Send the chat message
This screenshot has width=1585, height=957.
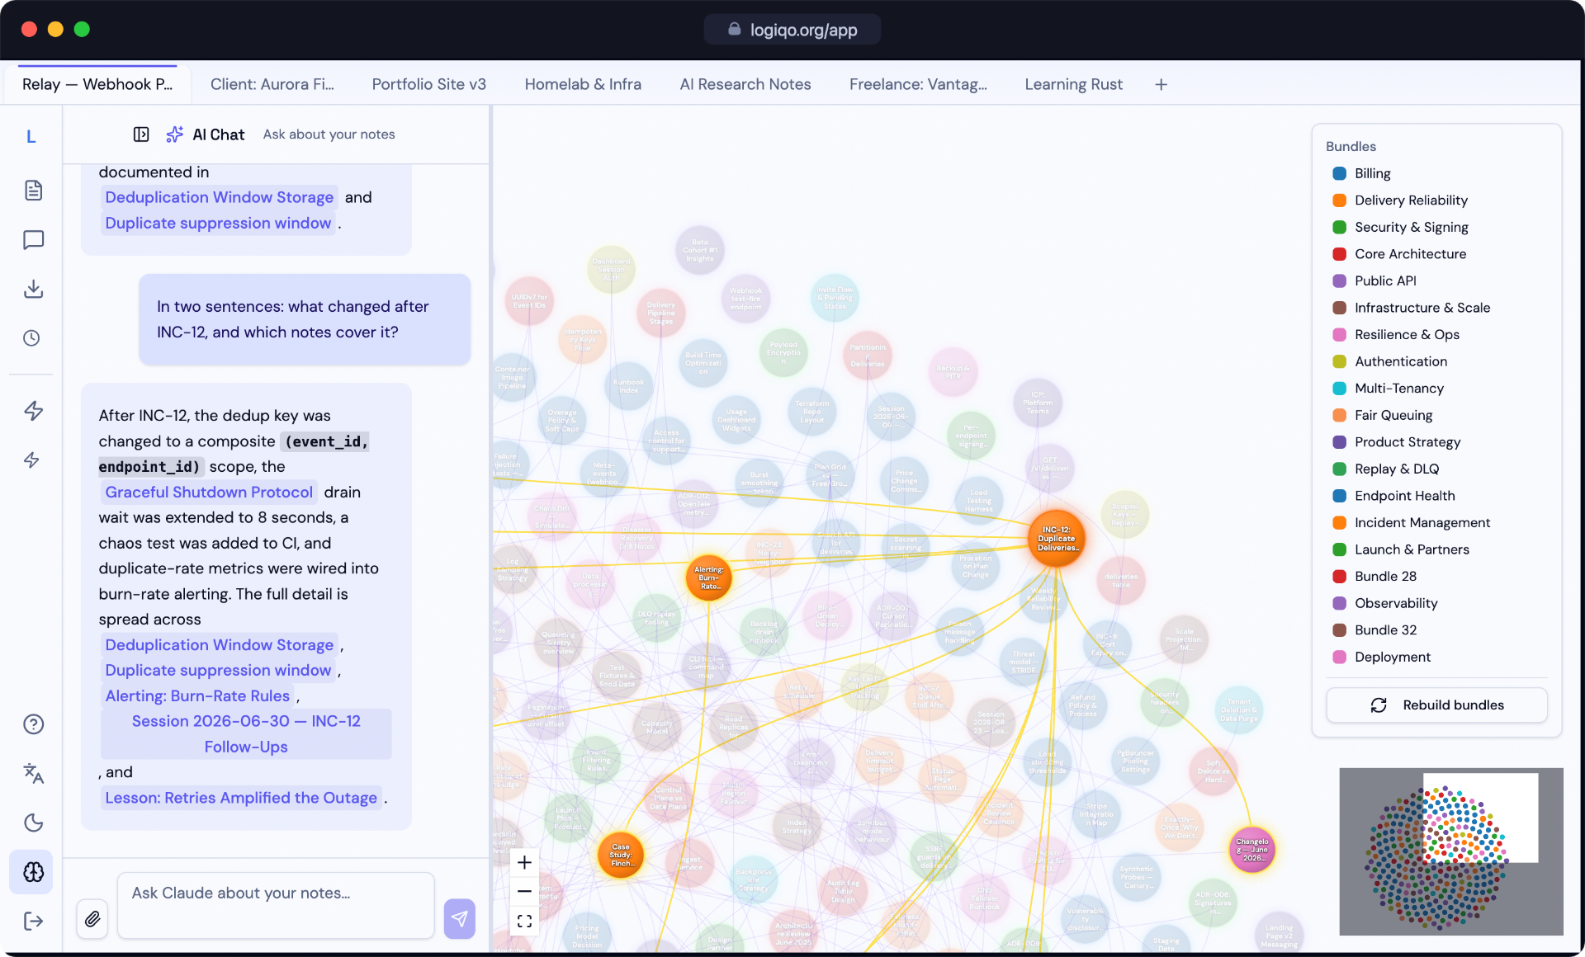[460, 918]
